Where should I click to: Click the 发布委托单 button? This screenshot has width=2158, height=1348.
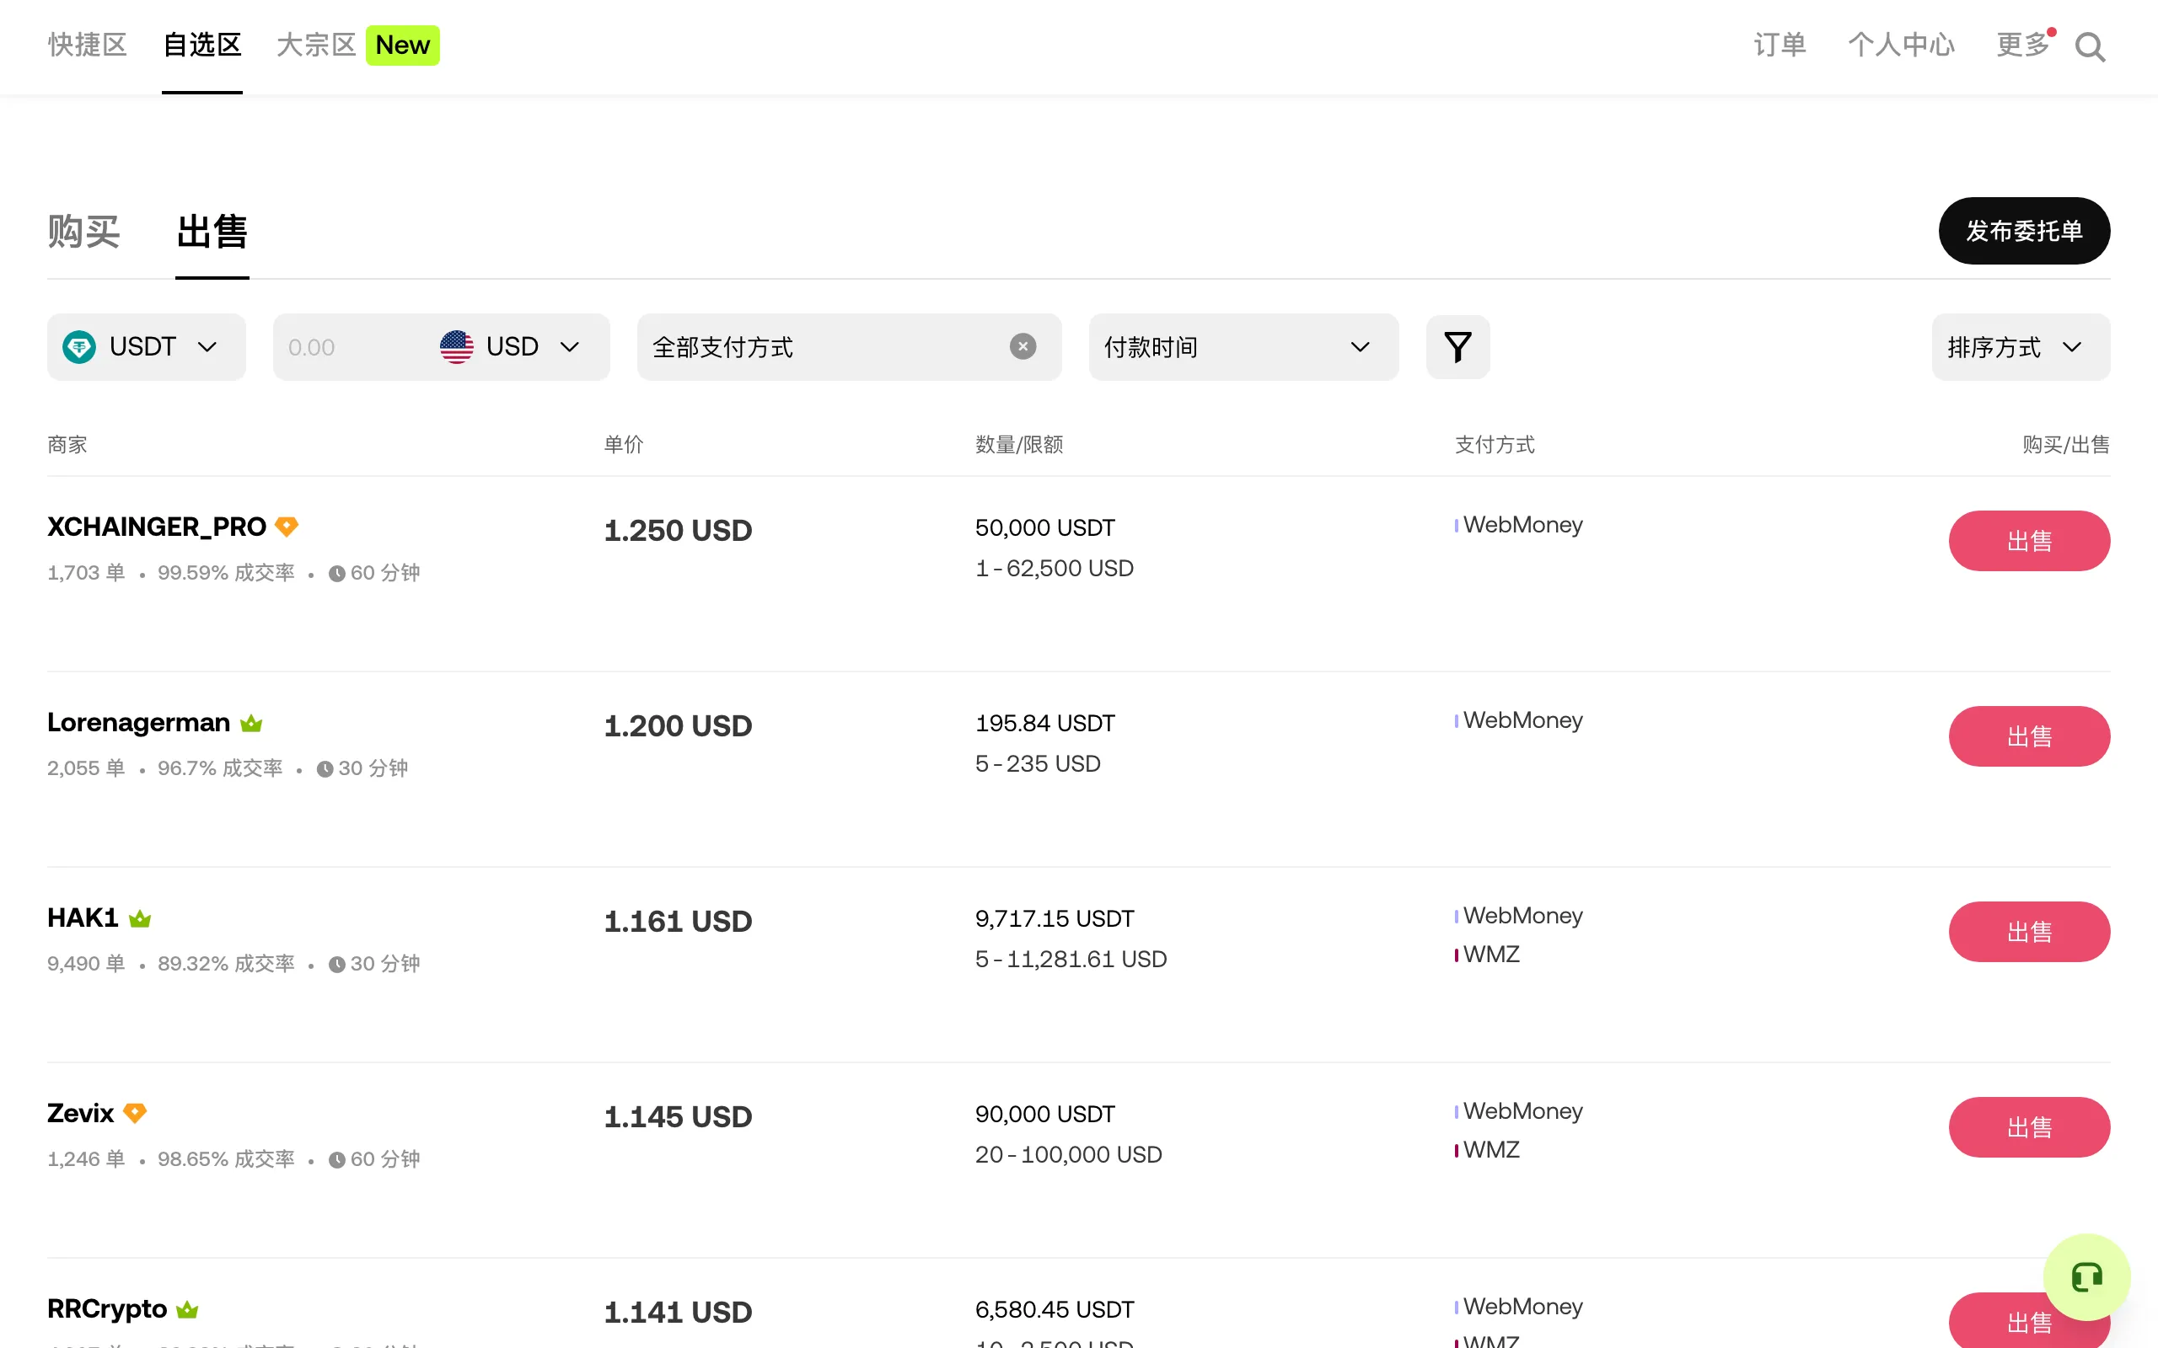2024,231
